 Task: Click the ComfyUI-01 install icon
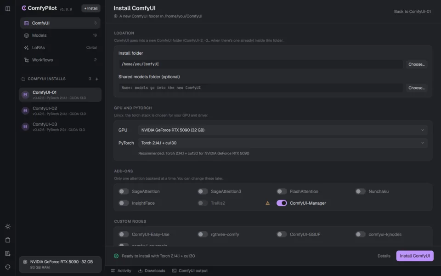pos(25,95)
